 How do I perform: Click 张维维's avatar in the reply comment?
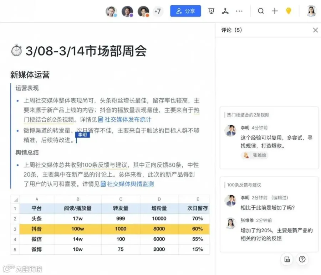pyautogui.click(x=230, y=223)
